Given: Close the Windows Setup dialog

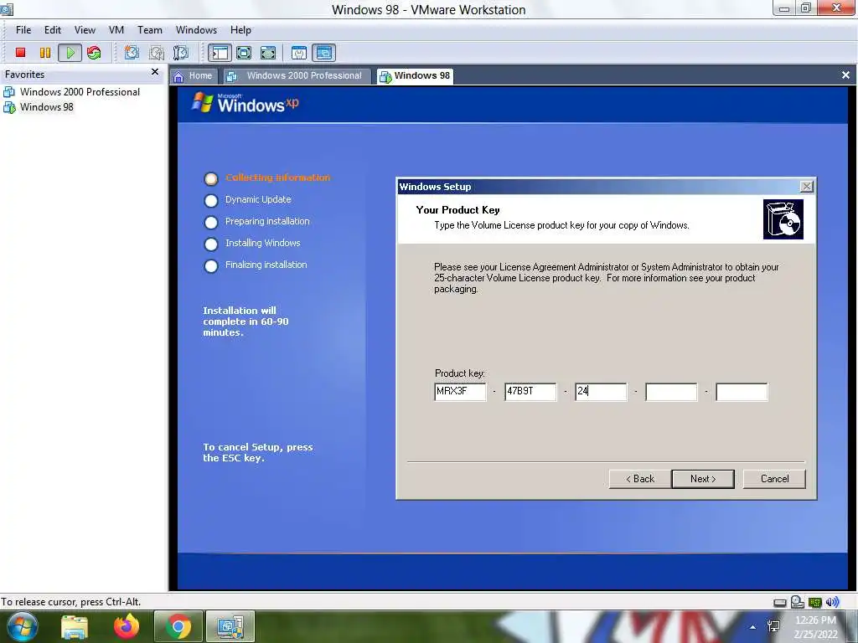Looking at the screenshot, I should click(x=807, y=187).
